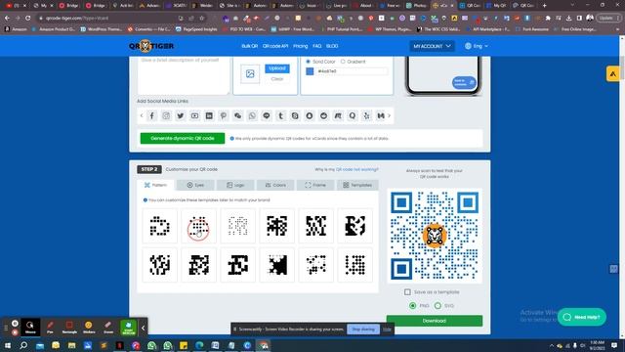Add a Yelp social media link
Screen dimensions: 625x352
[x=367, y=115]
